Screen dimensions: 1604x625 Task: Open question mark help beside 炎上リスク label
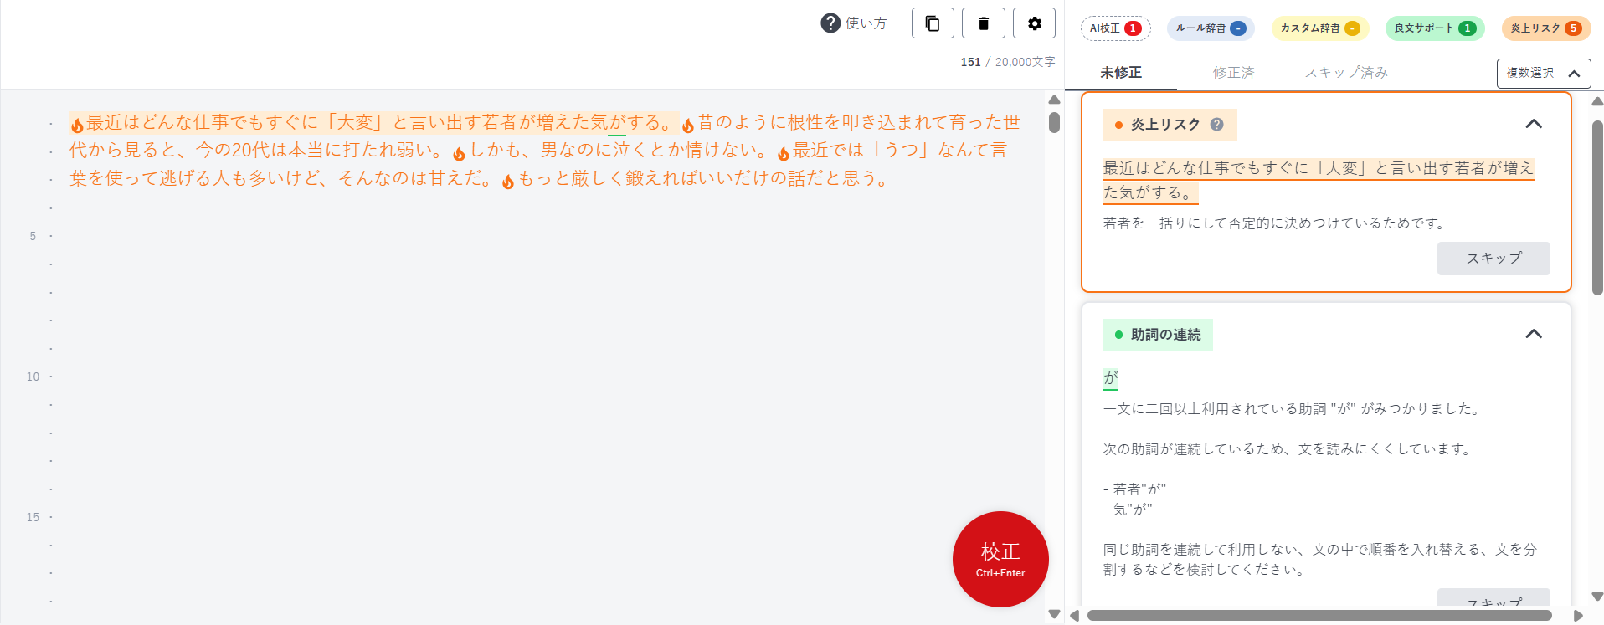pyautogui.click(x=1217, y=125)
